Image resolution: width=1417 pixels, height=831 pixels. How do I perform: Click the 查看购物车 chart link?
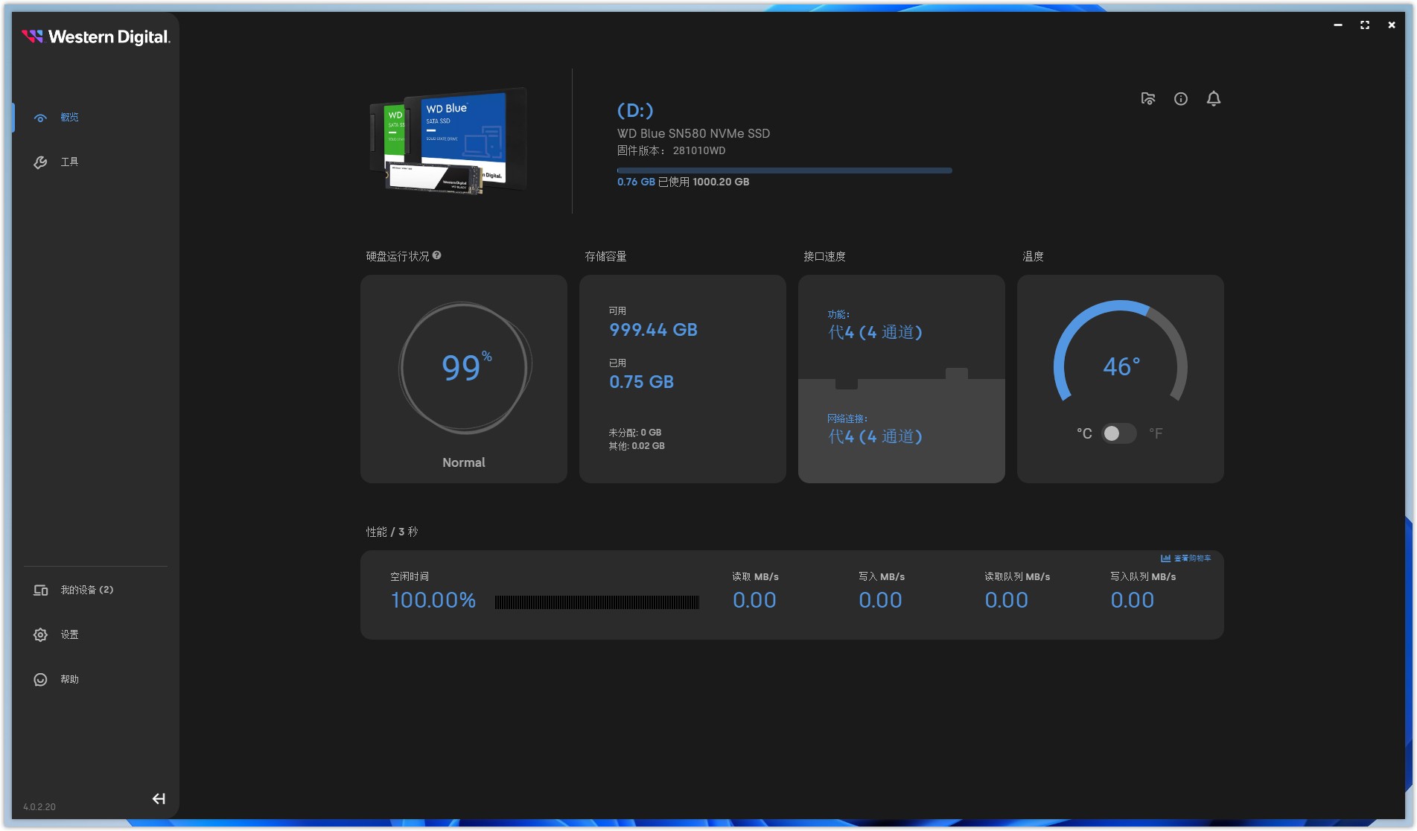tap(1186, 558)
